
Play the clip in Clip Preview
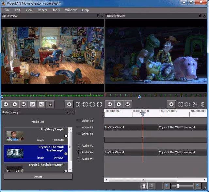(15, 104)
